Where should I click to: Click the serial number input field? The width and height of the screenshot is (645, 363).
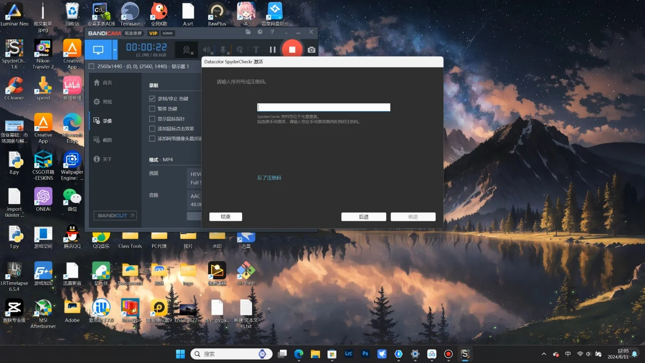click(x=324, y=107)
